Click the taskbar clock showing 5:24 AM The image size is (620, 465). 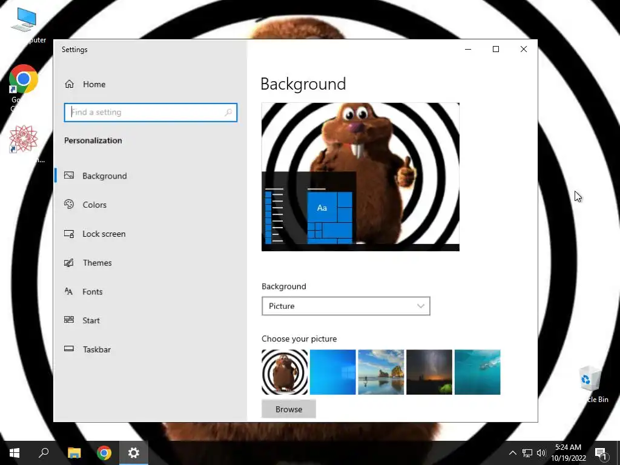pos(568,453)
